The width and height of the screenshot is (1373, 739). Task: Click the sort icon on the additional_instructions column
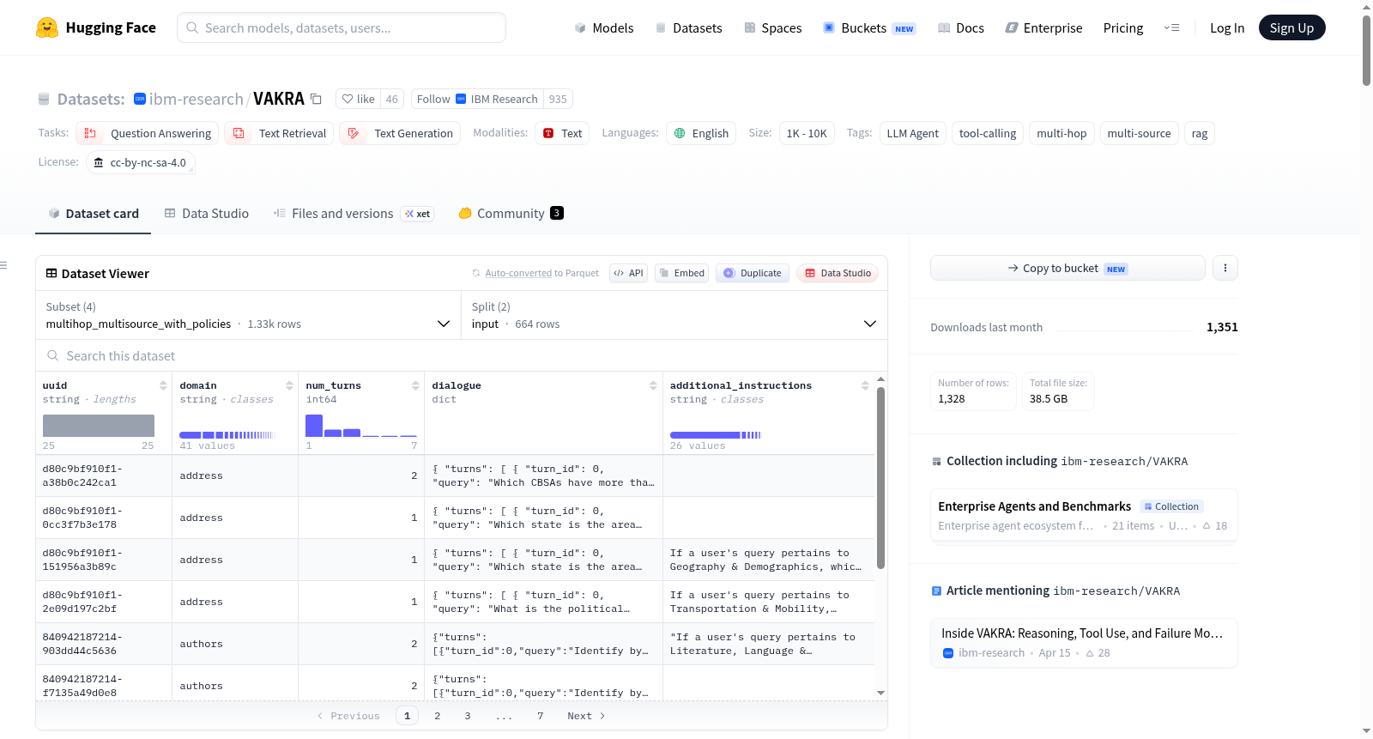pos(865,385)
